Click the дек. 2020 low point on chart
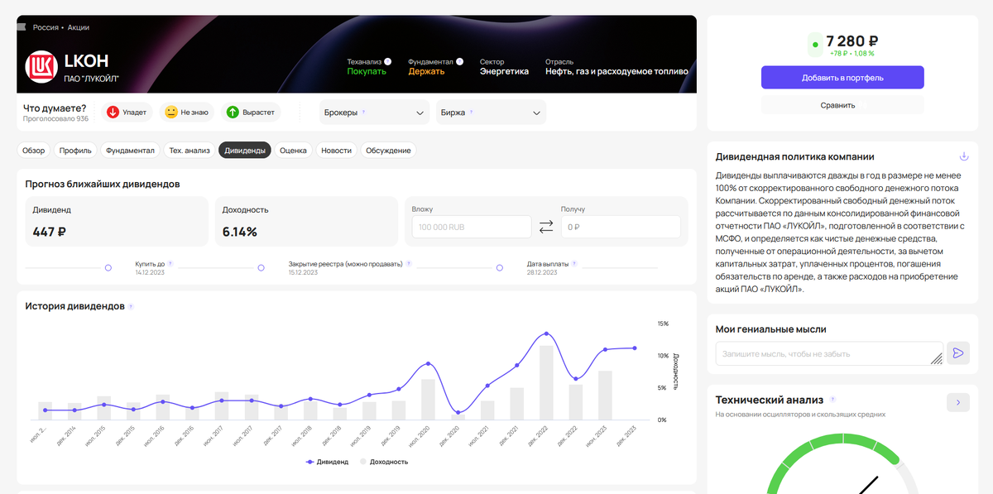Screen dimensions: 993x494 458,412
